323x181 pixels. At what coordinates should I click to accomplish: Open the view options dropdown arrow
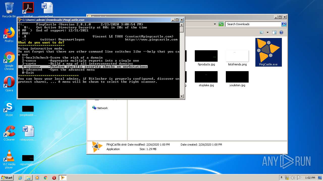(x=267, y=32)
